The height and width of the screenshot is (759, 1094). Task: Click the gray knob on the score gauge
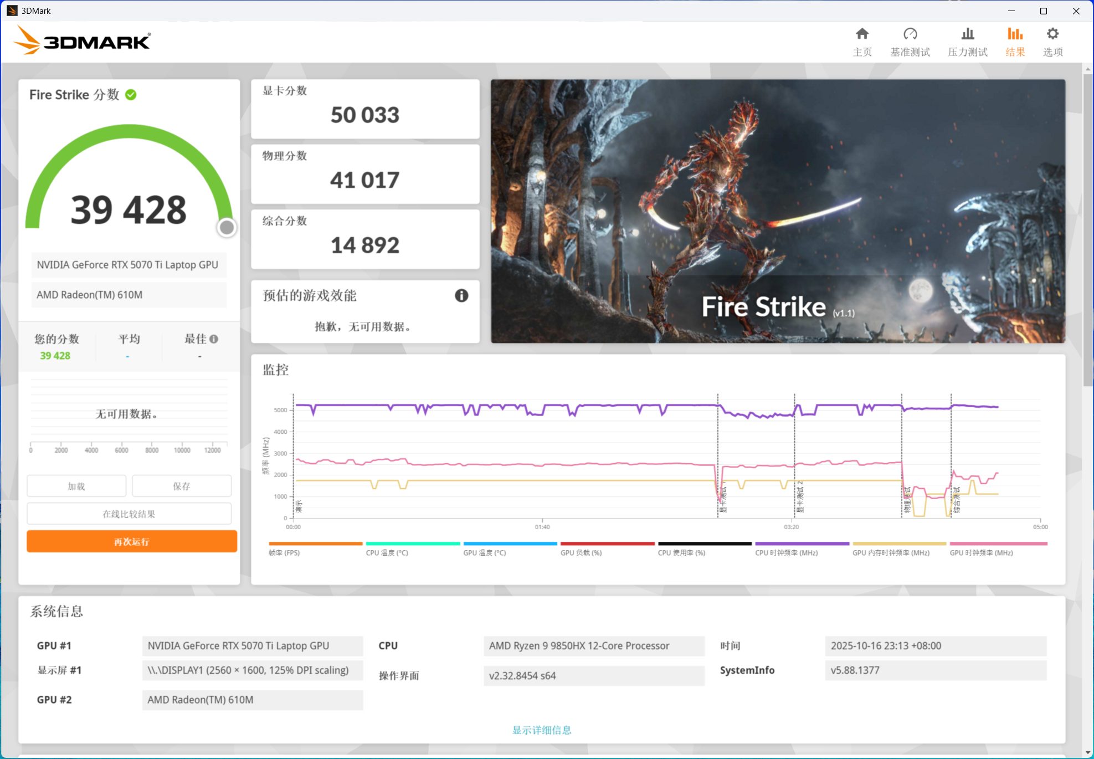227,227
